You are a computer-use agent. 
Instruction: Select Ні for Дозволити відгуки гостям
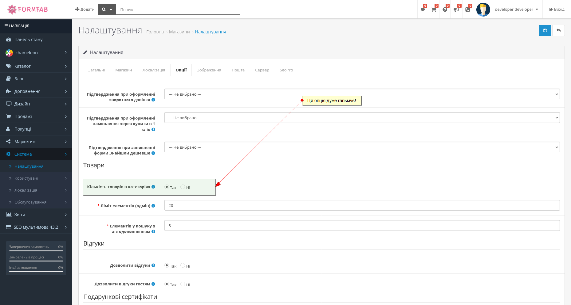point(183,284)
